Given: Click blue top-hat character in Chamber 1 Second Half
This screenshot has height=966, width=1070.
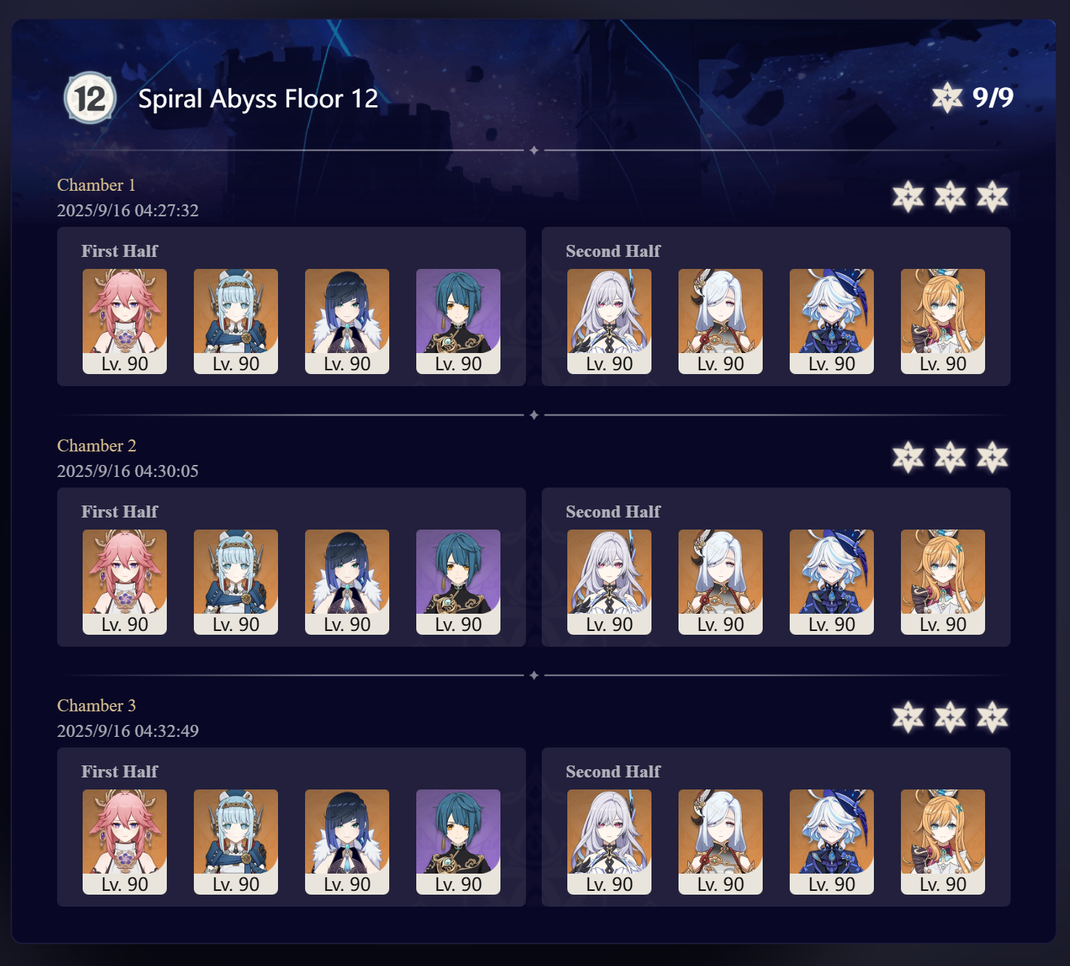Looking at the screenshot, I should pyautogui.click(x=832, y=321).
